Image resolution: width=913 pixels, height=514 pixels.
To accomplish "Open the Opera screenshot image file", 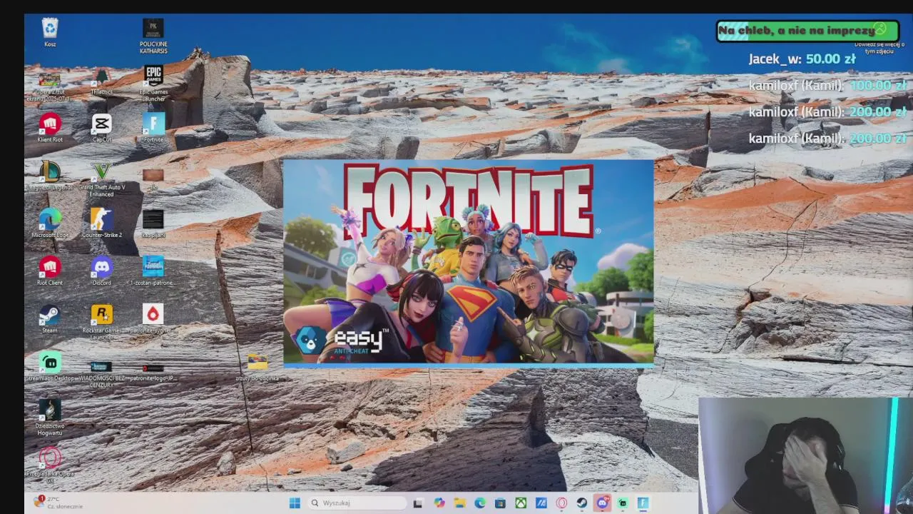I will 49,84.
